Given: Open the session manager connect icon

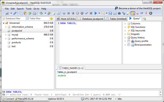Looking at the screenshot, I should 7,13.
